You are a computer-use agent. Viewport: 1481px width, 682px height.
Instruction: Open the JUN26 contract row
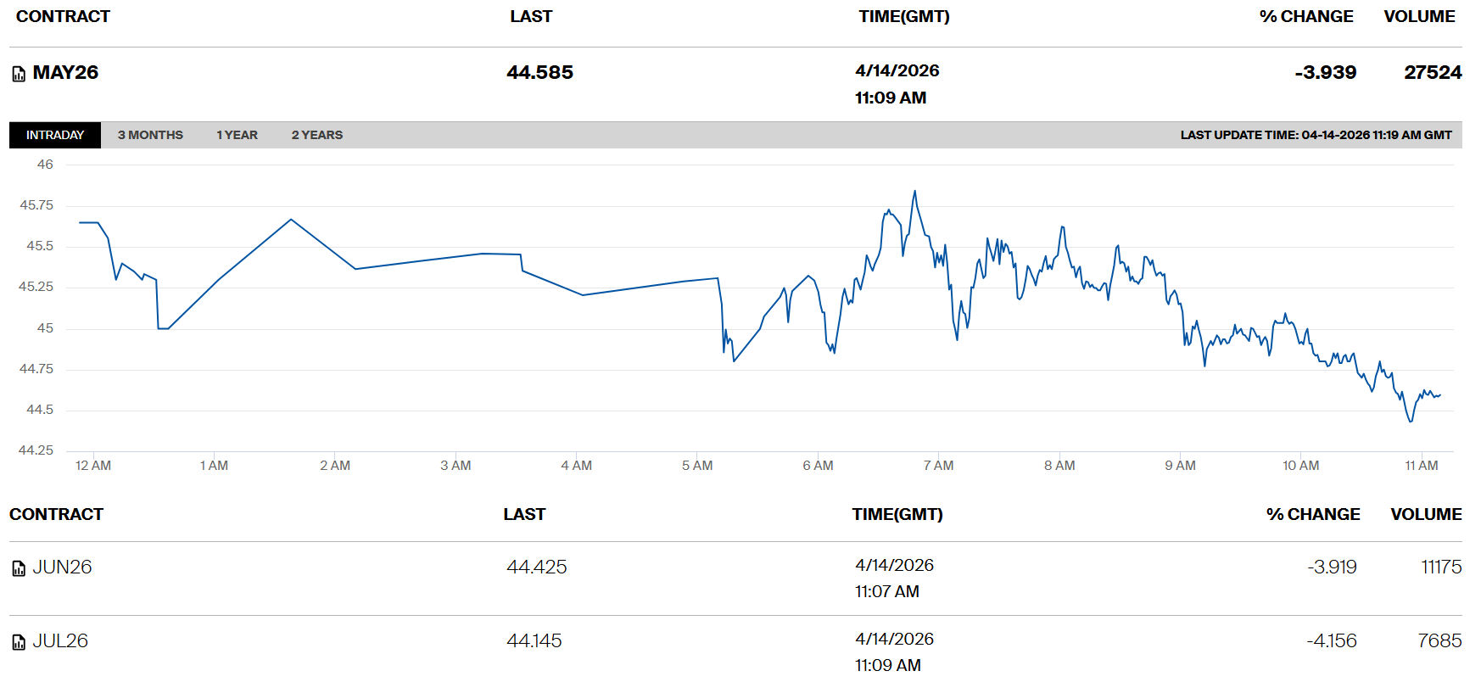pyautogui.click(x=62, y=567)
